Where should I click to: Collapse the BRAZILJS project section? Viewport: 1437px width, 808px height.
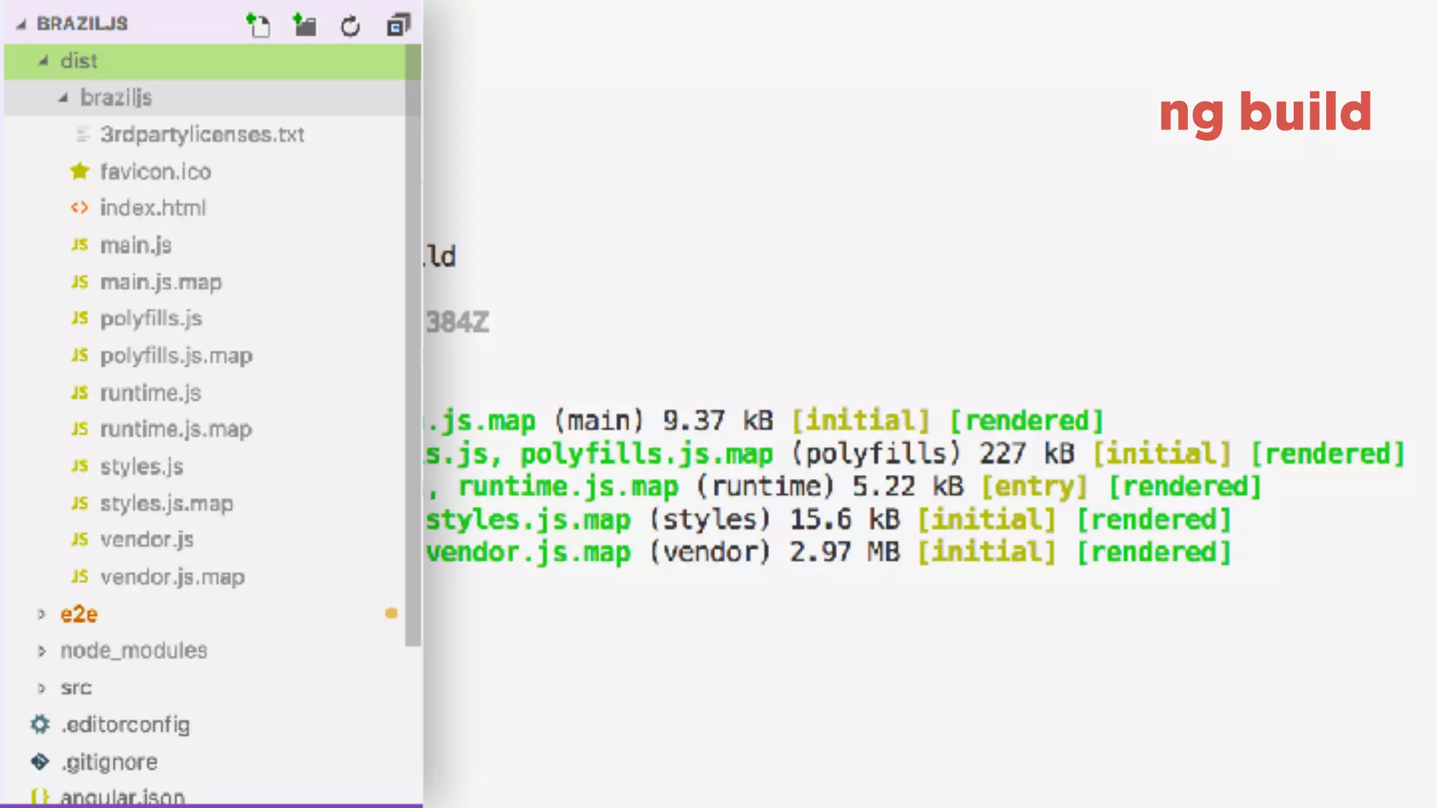coord(21,25)
